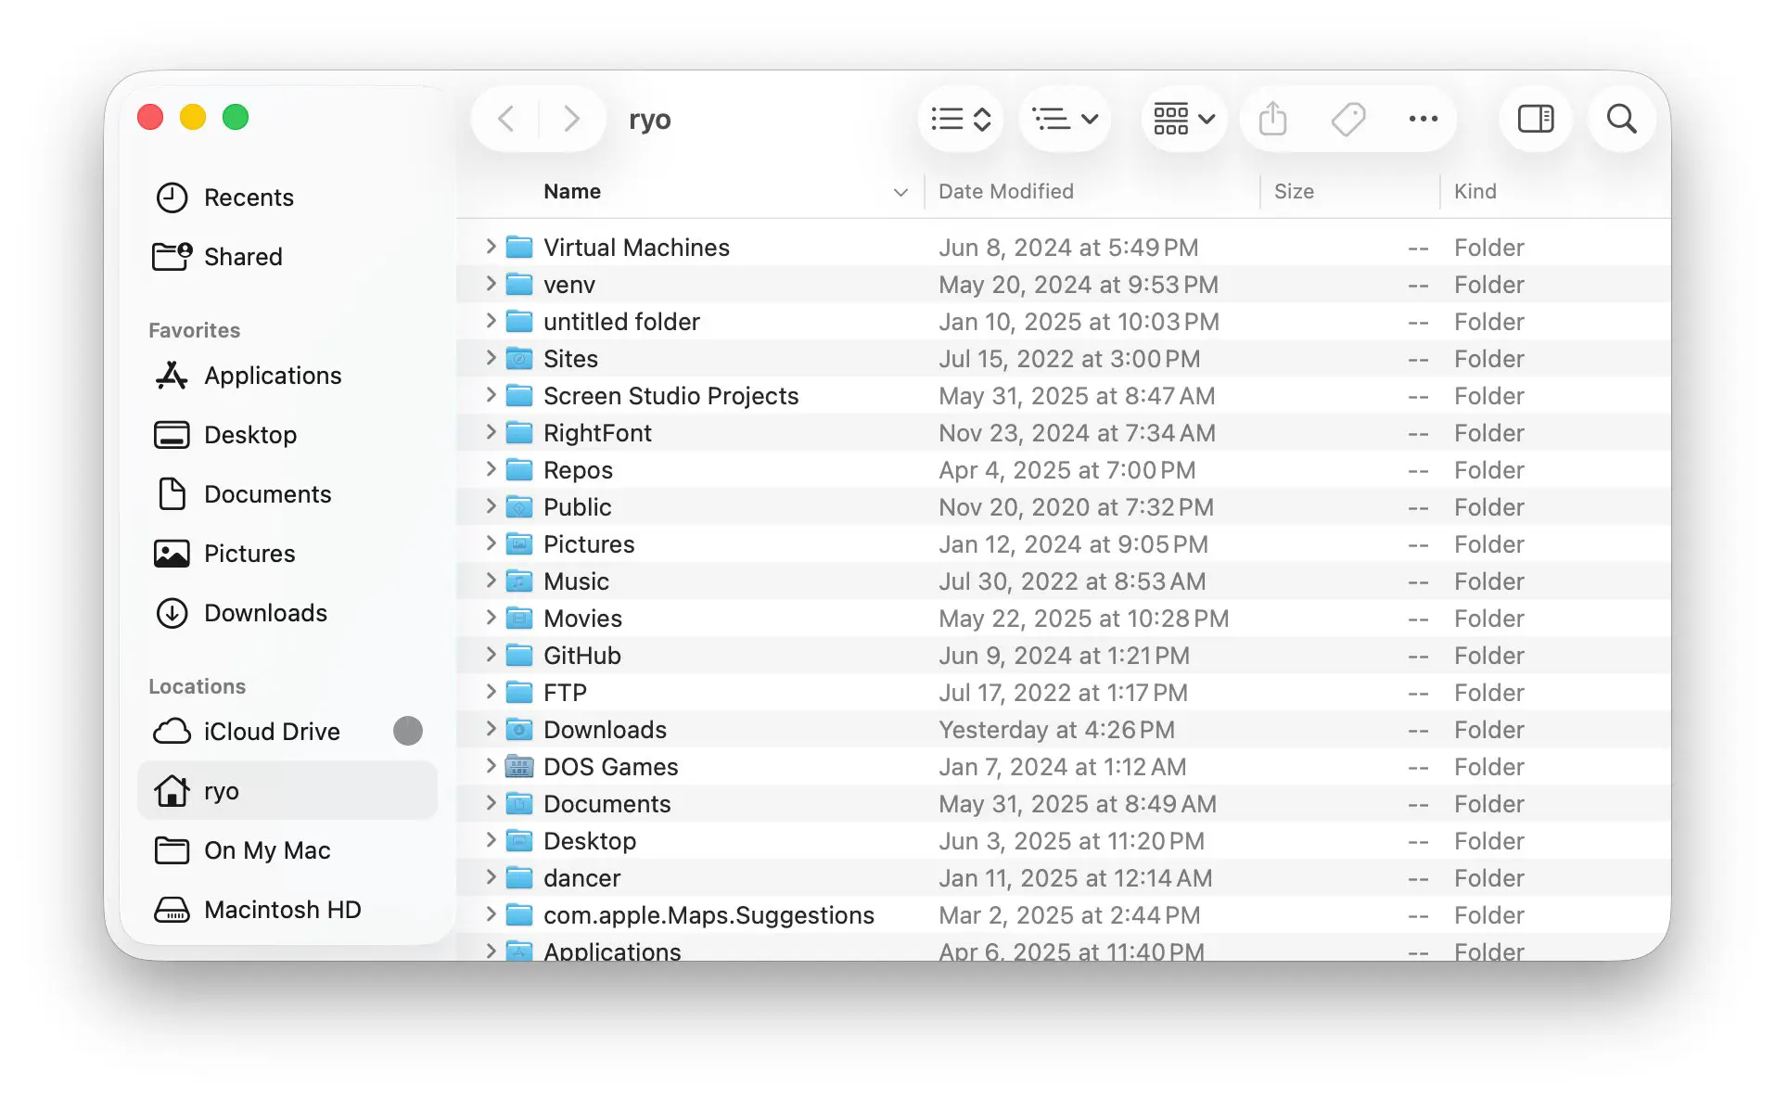The image size is (1775, 1098).
Task: Select the Screen Studio Projects folder row
Action: 670,396
